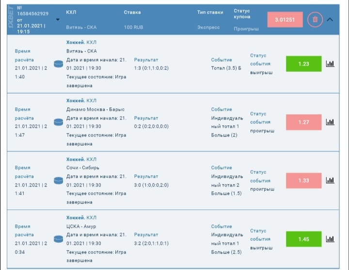
Task: Click hockey puck icon for ЦСКА - Амур
Action: click(x=59, y=238)
